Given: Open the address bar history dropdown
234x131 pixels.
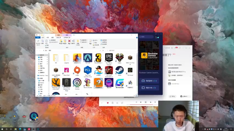Looking at the screenshot, I should click(100, 50).
